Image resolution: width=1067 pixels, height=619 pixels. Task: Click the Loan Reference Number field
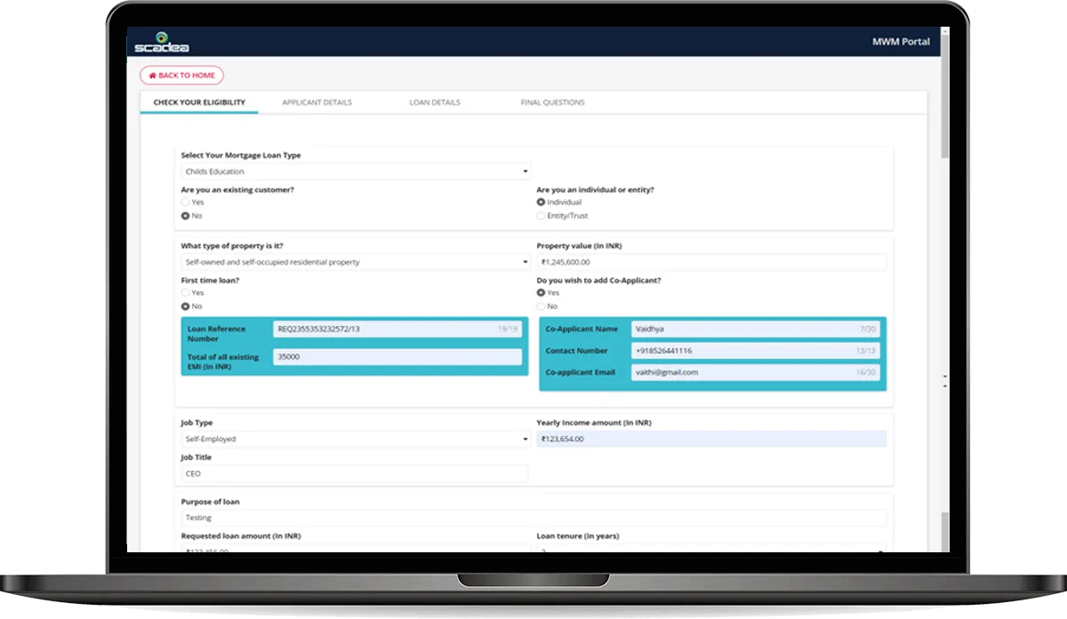[397, 329]
